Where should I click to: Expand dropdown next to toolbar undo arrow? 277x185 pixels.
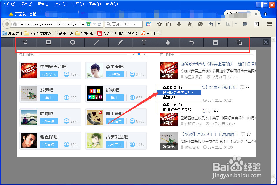click(218, 24)
